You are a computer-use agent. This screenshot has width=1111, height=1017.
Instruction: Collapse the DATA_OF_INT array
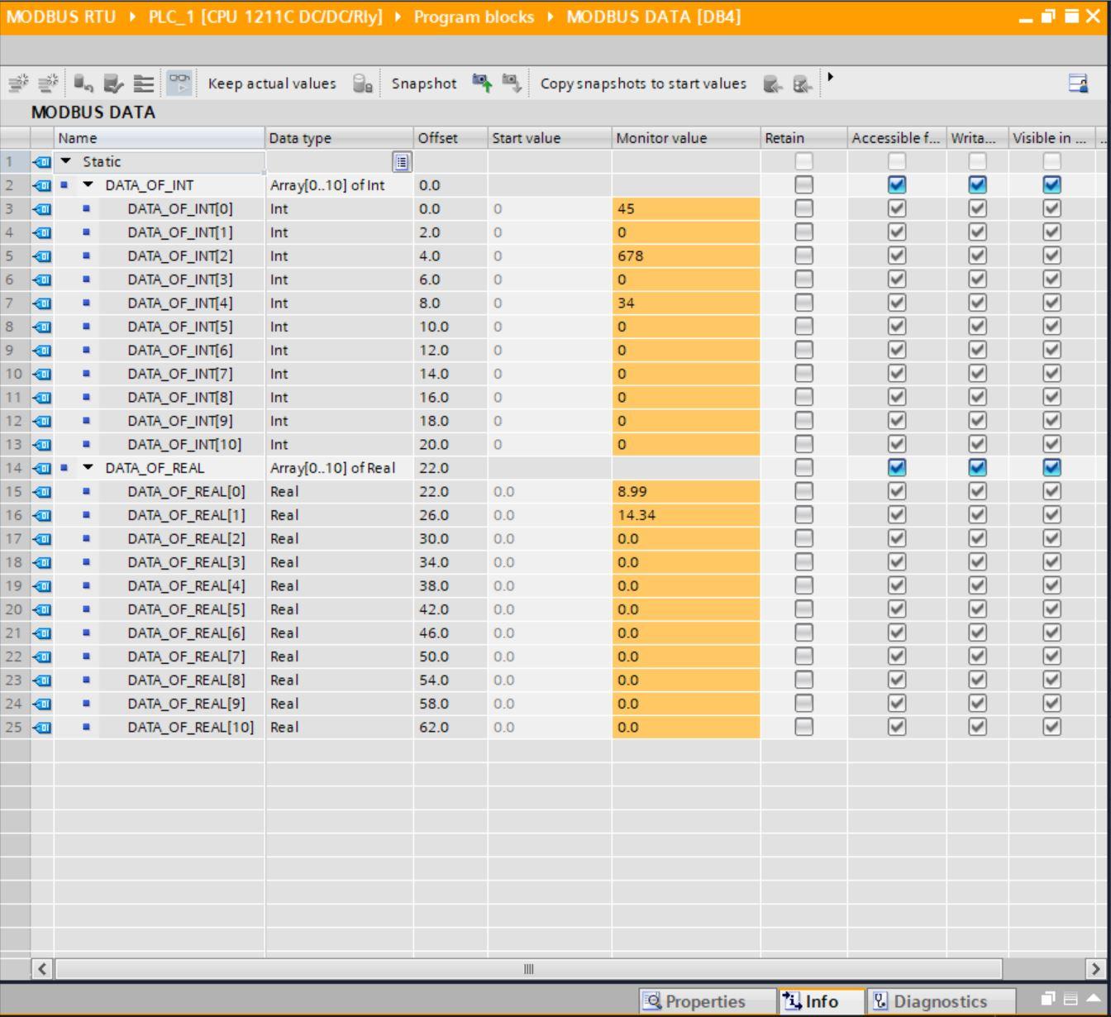pos(88,185)
